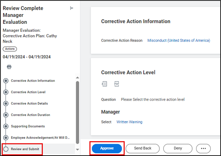Viewport: 221px width, 156px height.
Task: Download Corrective Action Level as PDF
Action: click(117, 84)
